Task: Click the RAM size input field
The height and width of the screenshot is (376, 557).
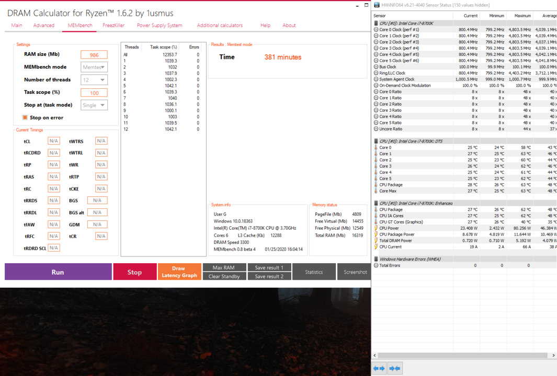Action: click(94, 55)
